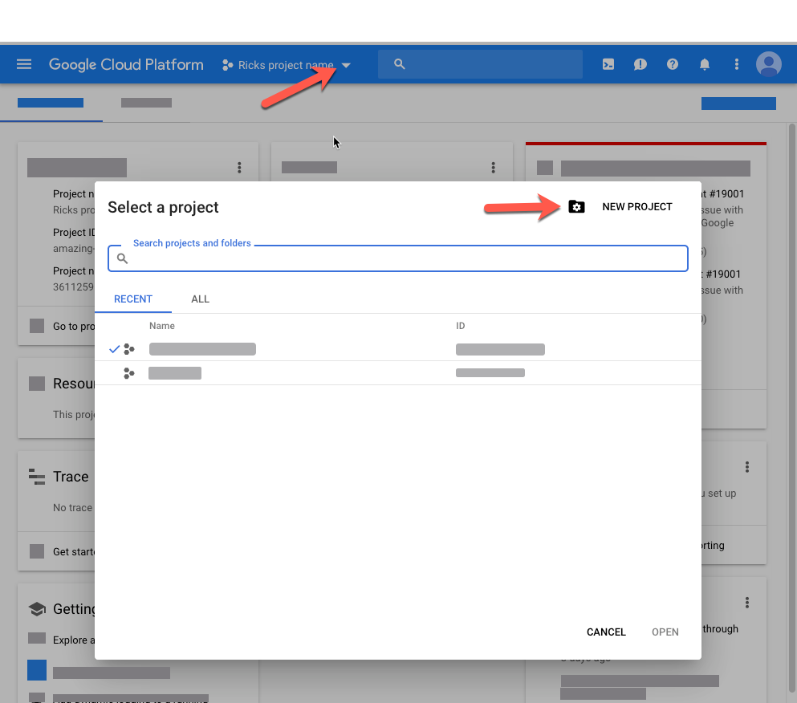Open the notifications bell
The image size is (797, 703).
(705, 64)
